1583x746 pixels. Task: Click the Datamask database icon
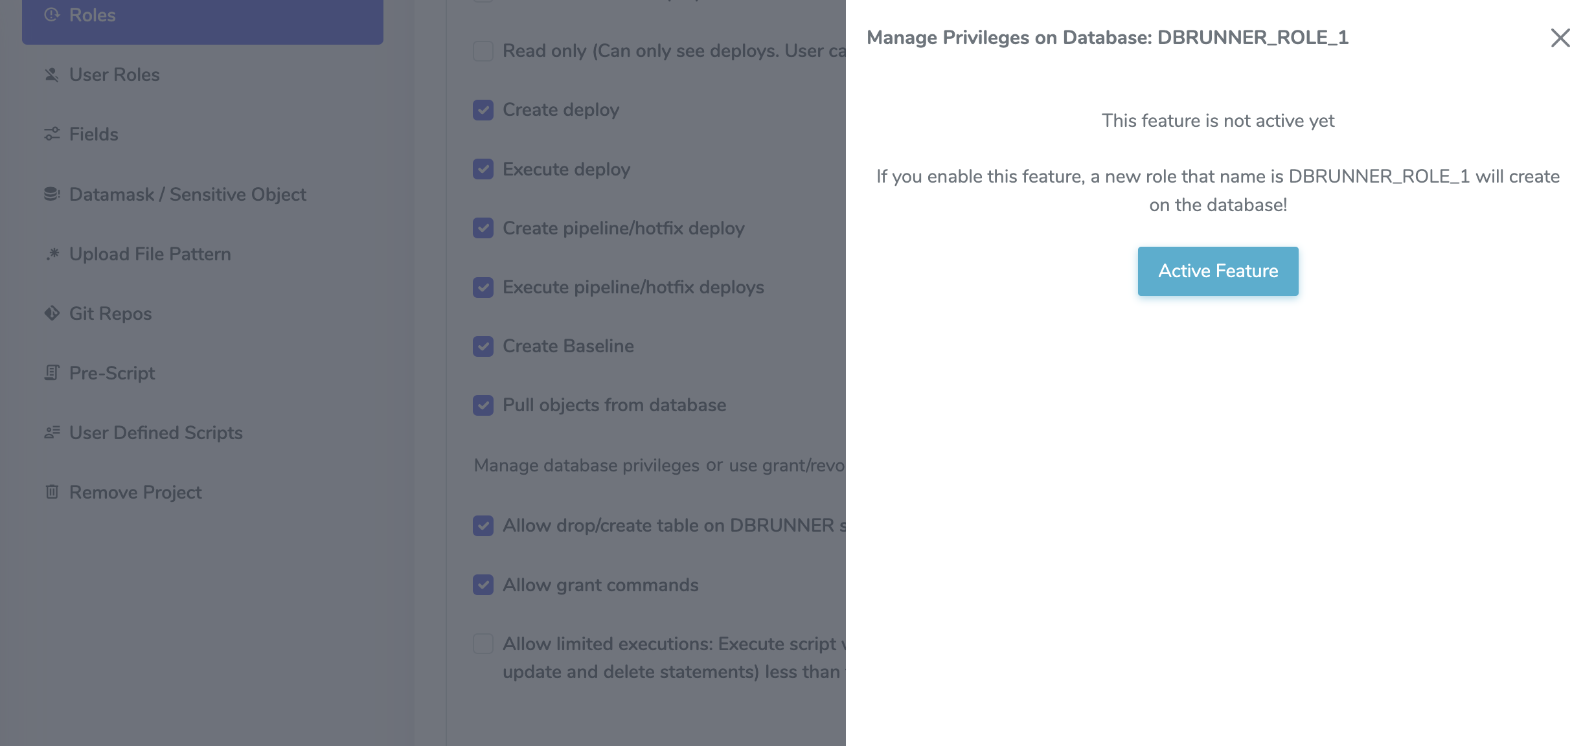click(x=52, y=194)
